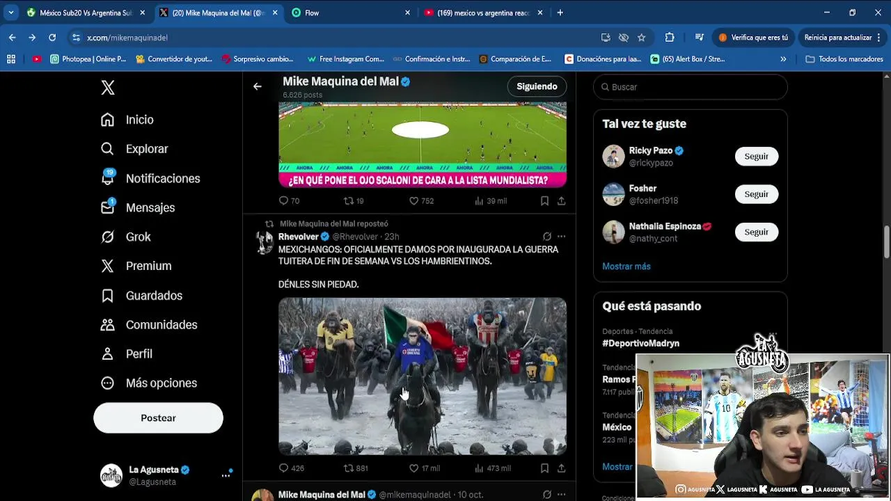Open Rhevolver profile avatar
Screen dimensions: 891x501
point(264,242)
